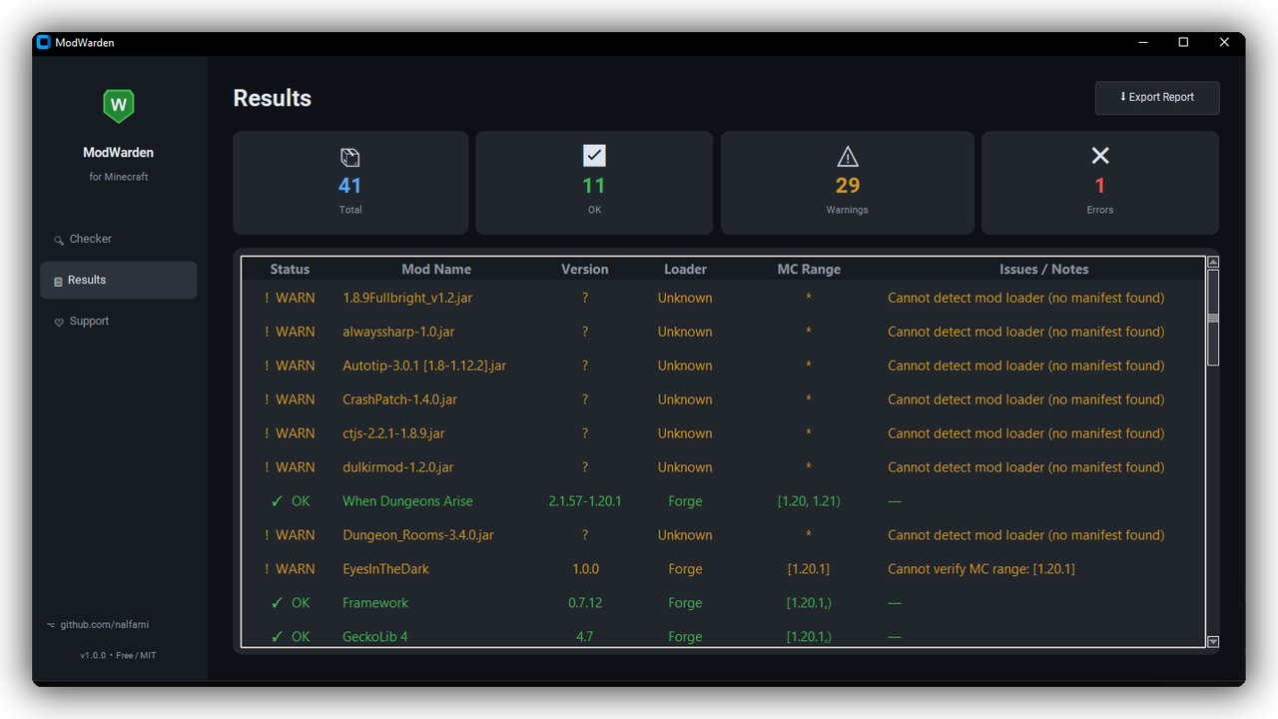
Task: Click version 1.0.0 in the EyesInTheDark row
Action: click(585, 569)
